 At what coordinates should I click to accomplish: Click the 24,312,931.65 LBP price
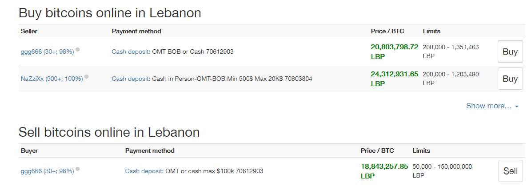click(395, 79)
